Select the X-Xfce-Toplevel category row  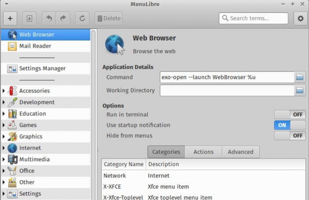pos(203,197)
